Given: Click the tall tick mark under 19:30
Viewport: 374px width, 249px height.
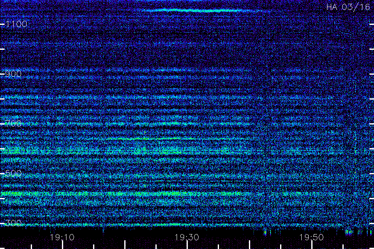Looking at the screenshot, I should pyautogui.click(x=187, y=245).
